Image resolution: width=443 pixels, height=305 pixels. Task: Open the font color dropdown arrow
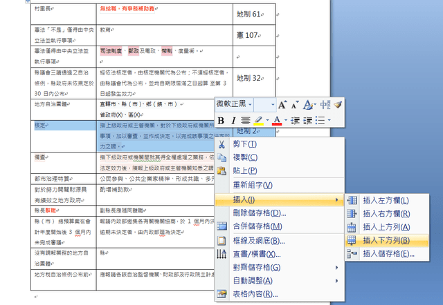click(x=286, y=121)
